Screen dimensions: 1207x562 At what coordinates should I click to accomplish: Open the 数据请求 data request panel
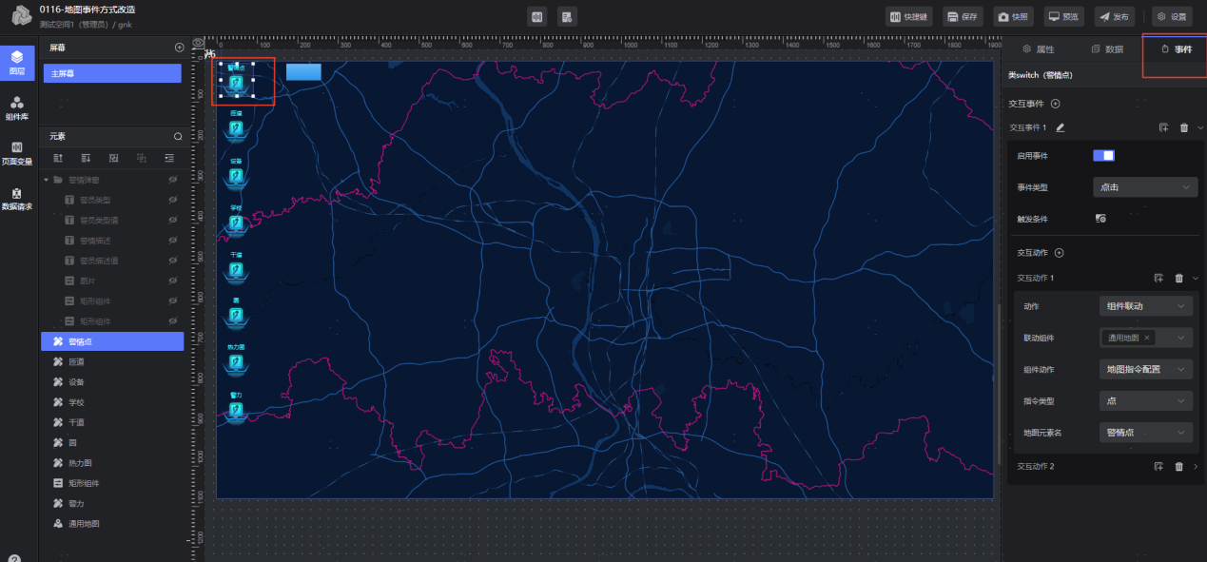pyautogui.click(x=17, y=198)
